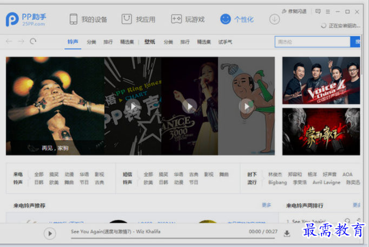Click the 周杰伦 search field

[313, 42]
